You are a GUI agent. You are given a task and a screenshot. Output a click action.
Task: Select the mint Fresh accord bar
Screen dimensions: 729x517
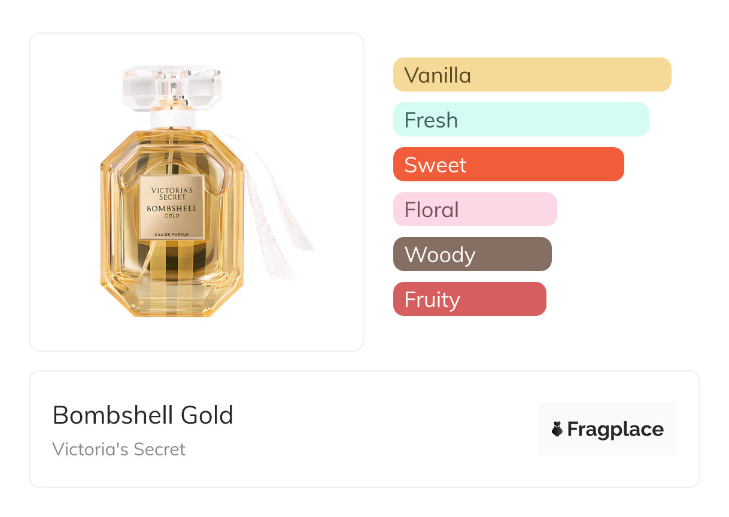coord(521,120)
